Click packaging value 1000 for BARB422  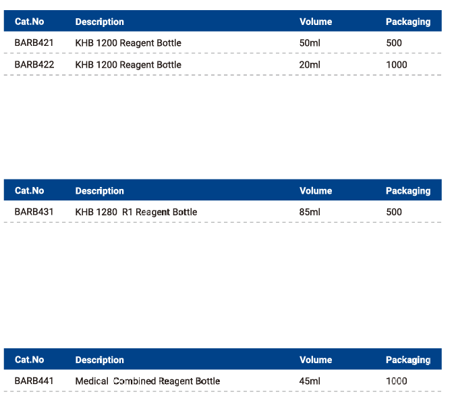coord(397,65)
